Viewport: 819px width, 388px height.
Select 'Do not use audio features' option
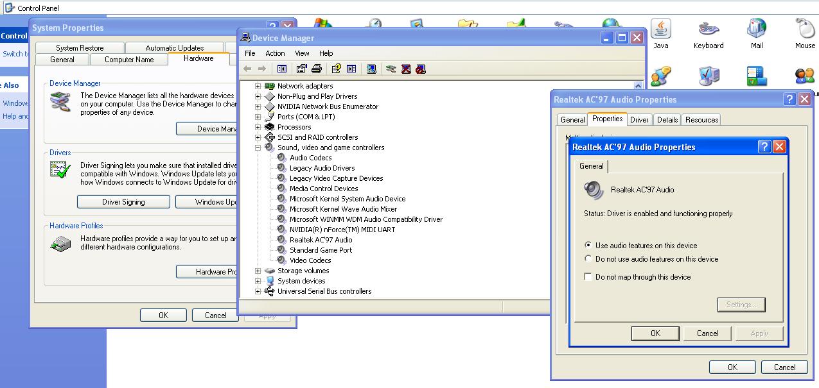(x=588, y=259)
